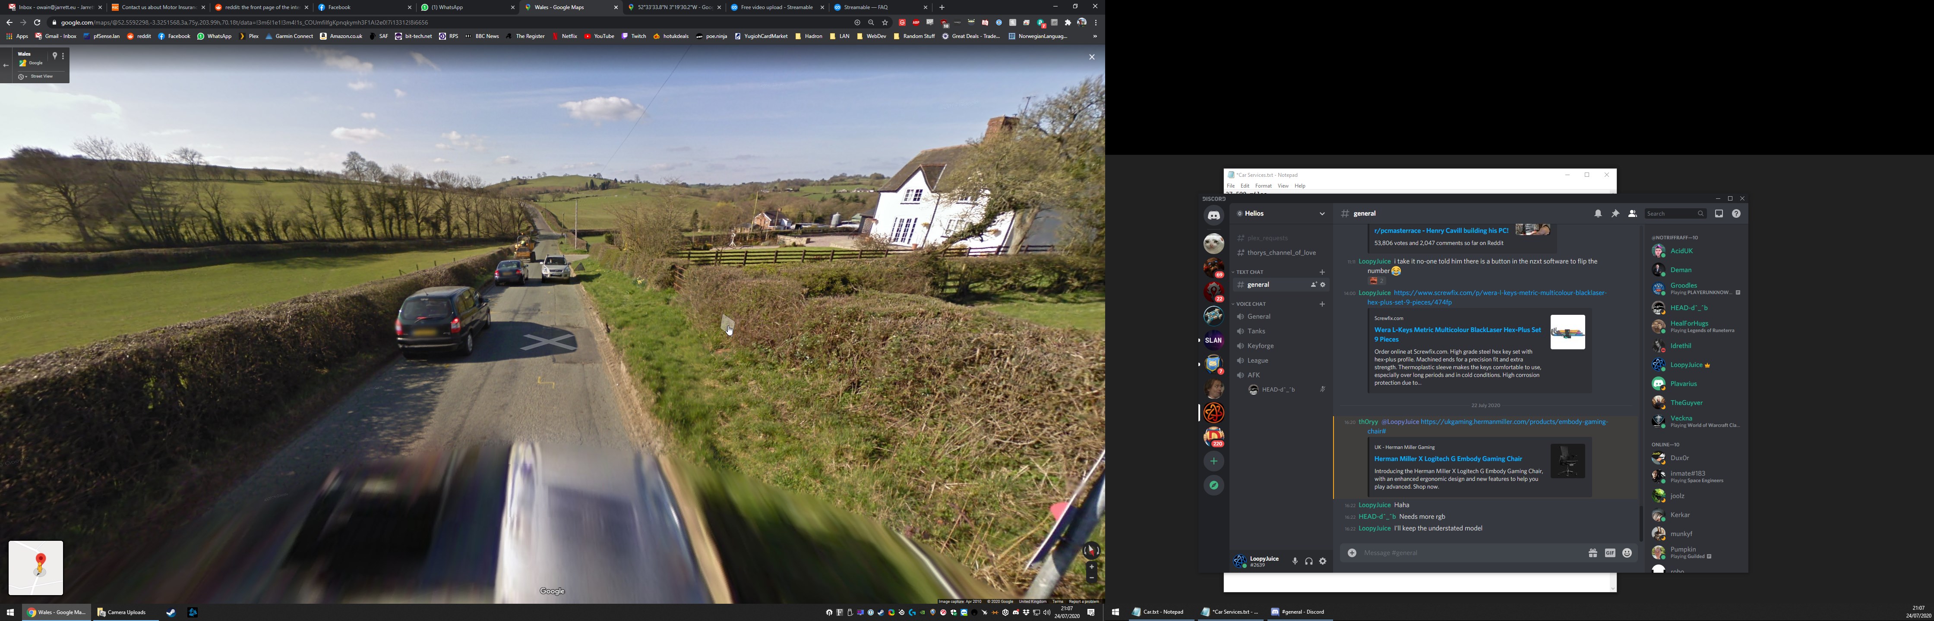Create channel plus beside VOICE CHAT
This screenshot has width=1934, height=621.
1322,304
